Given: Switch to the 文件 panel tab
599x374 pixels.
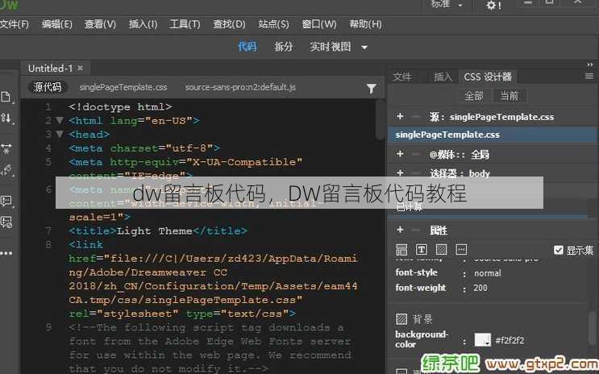Looking at the screenshot, I should click(402, 77).
